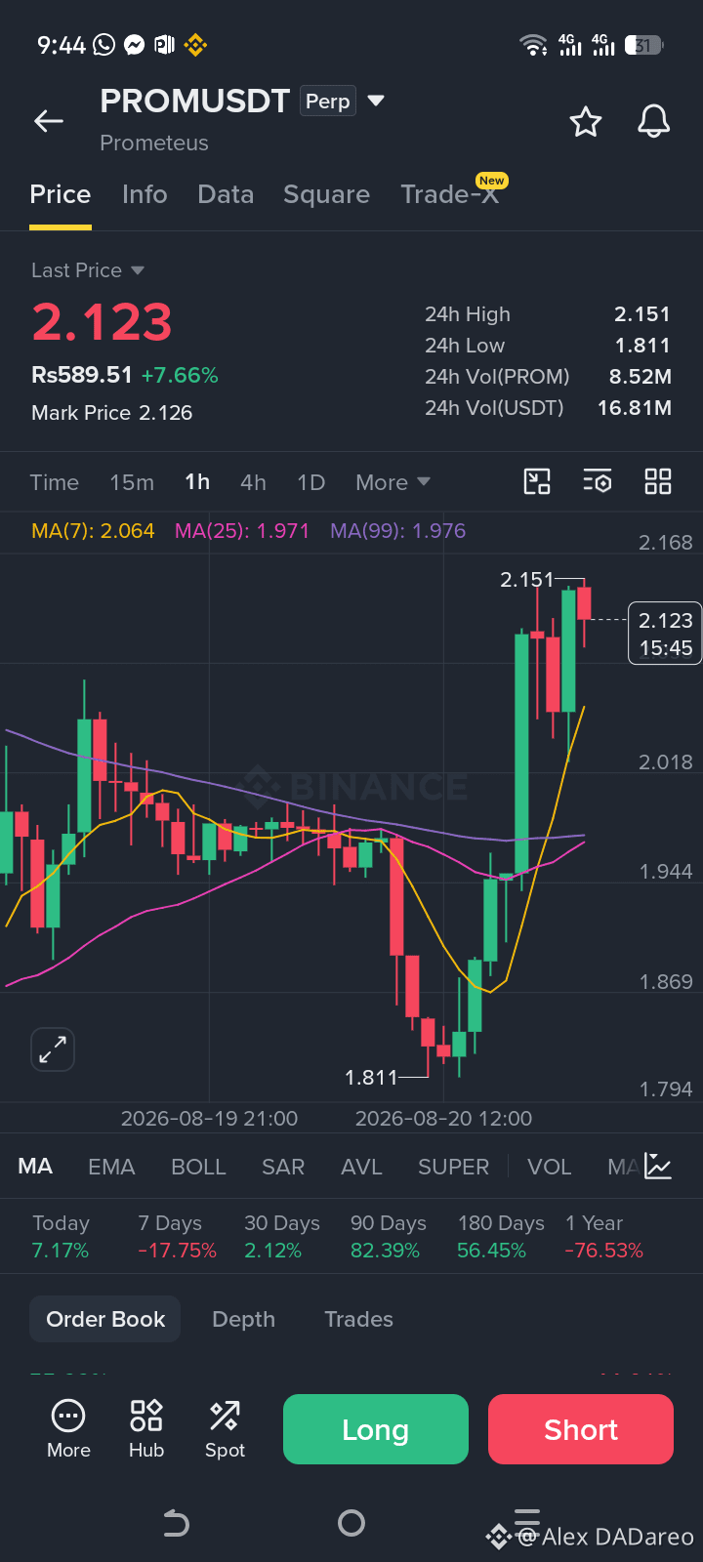Tap Rs589.51 converted price
Screen dimensions: 703x1562
tap(82, 375)
